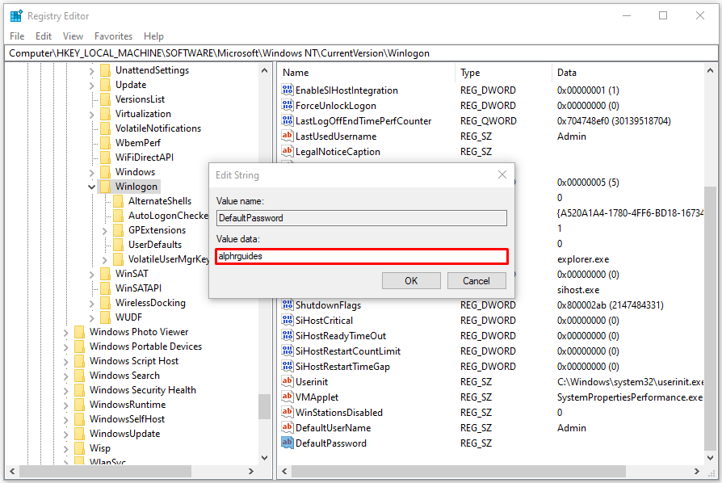The width and height of the screenshot is (722, 483).
Task: Click the Windows Photo Viewer folder icon
Action: pyautogui.click(x=80, y=332)
